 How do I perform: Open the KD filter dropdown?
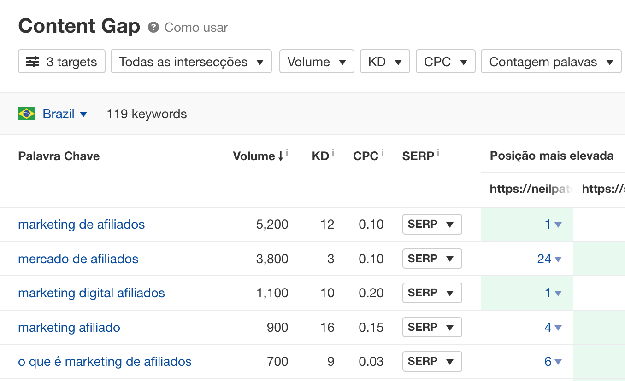[x=385, y=62]
